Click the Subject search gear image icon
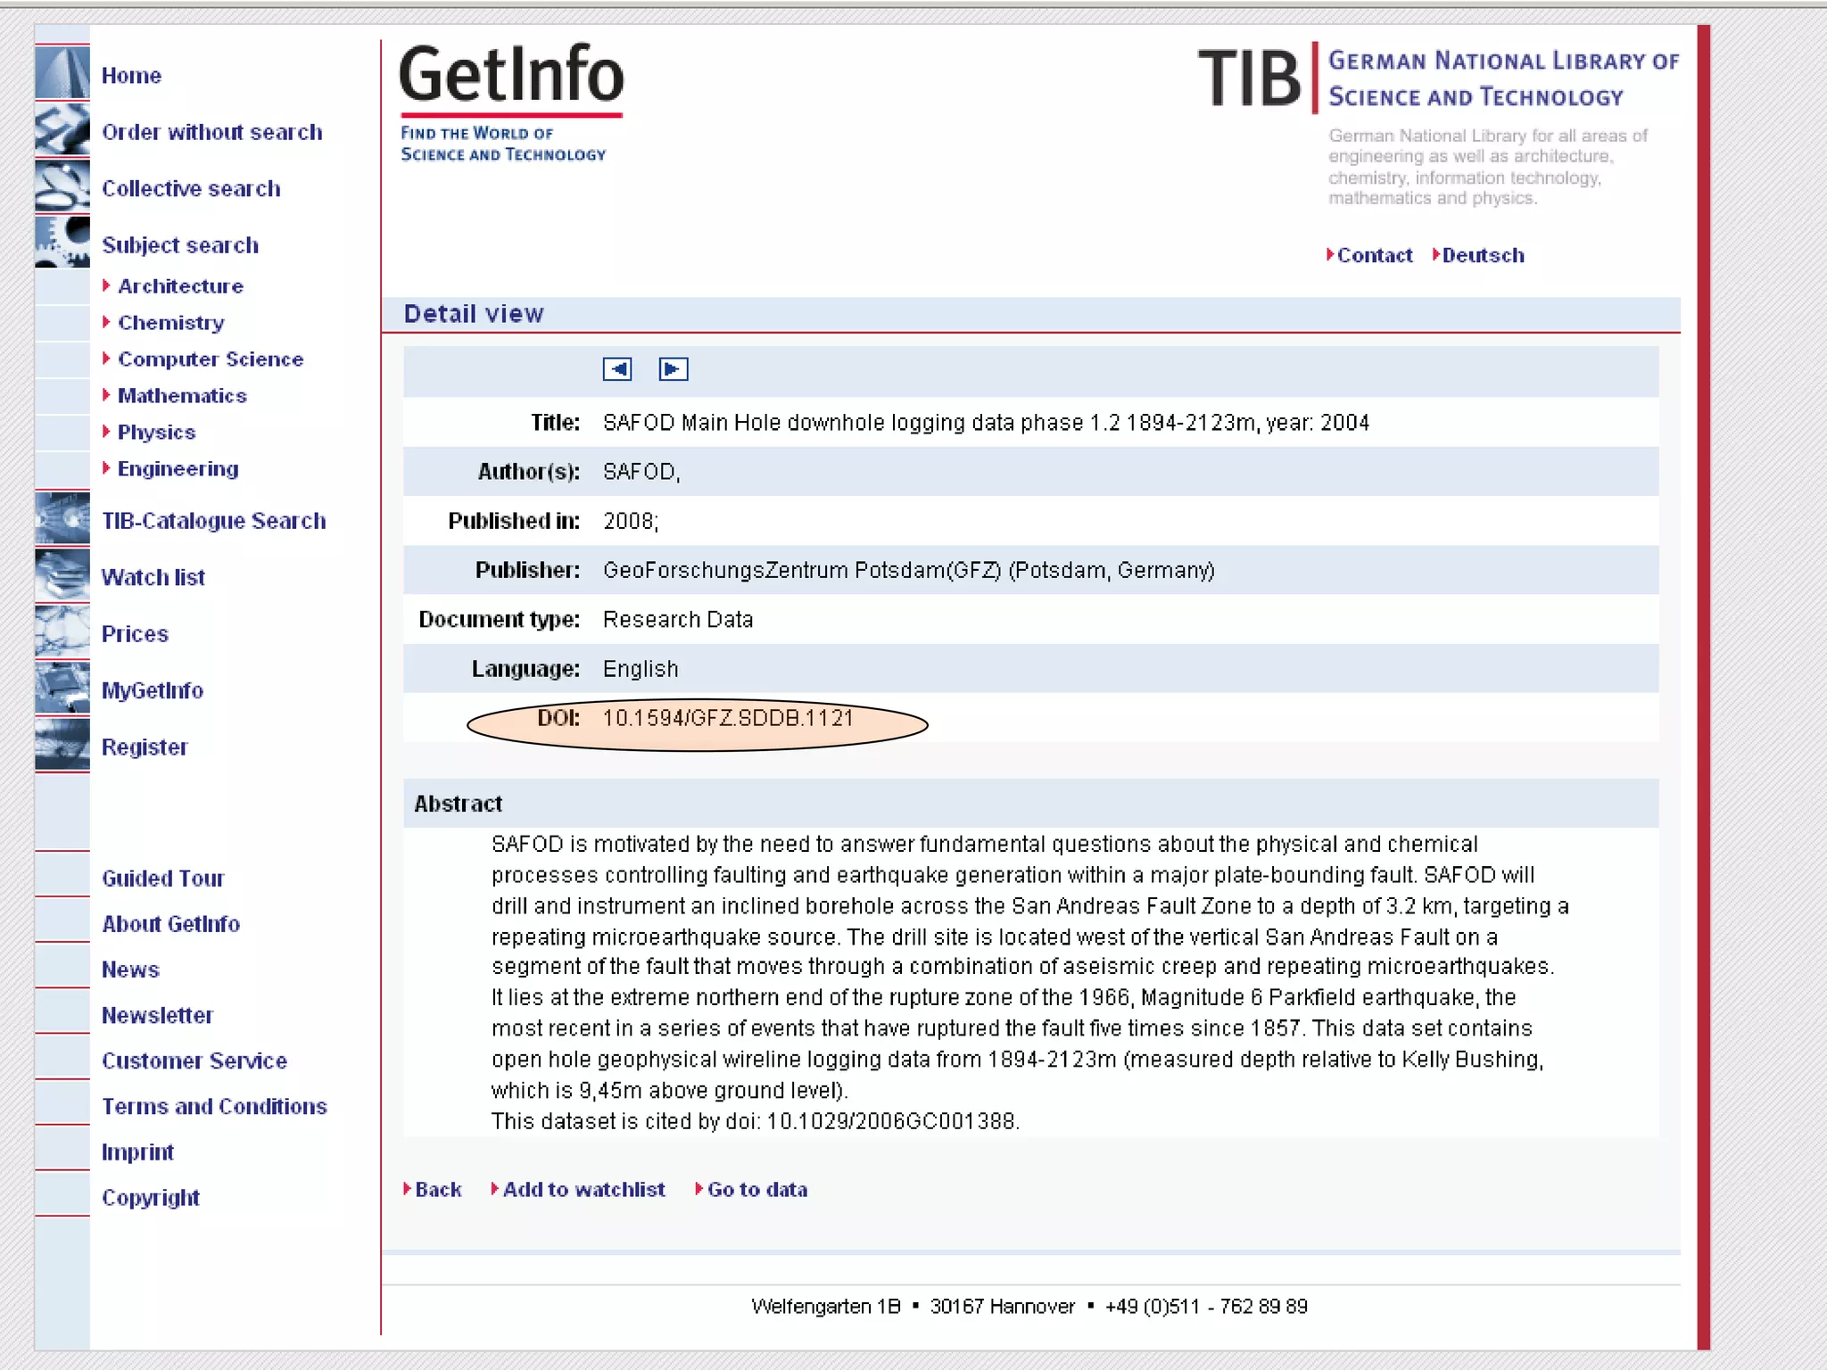This screenshot has height=1370, width=1827. coord(62,242)
